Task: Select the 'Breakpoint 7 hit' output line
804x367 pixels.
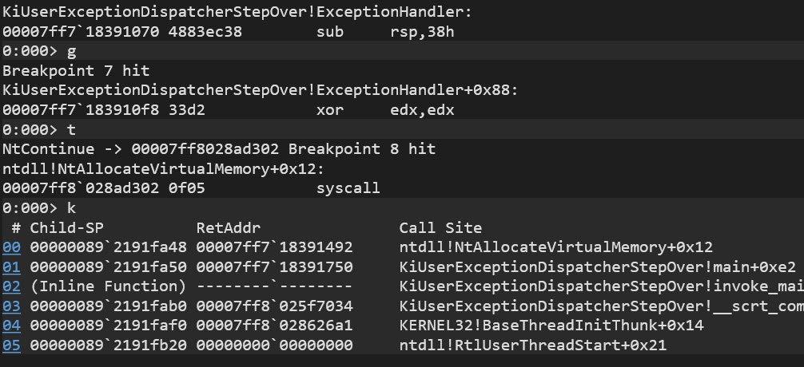Action: (76, 71)
